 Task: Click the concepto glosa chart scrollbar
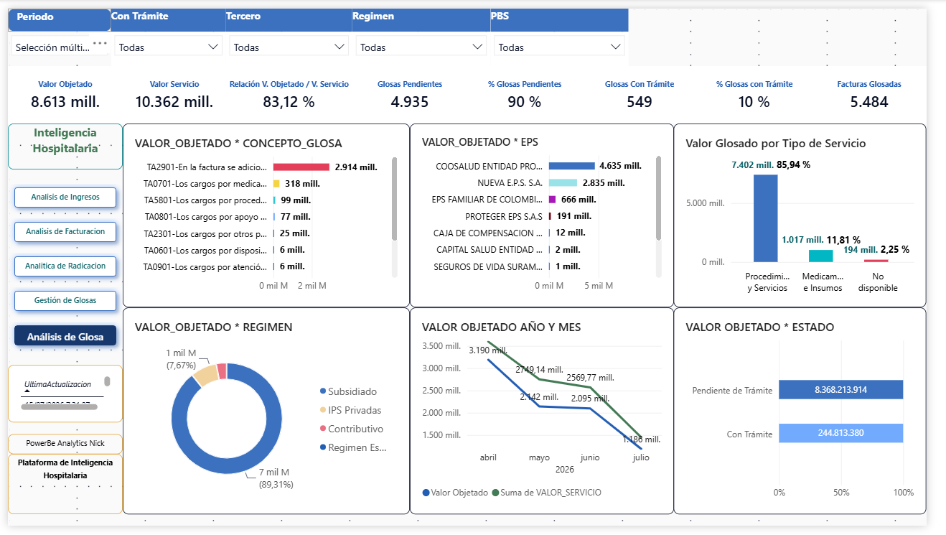coord(394,199)
